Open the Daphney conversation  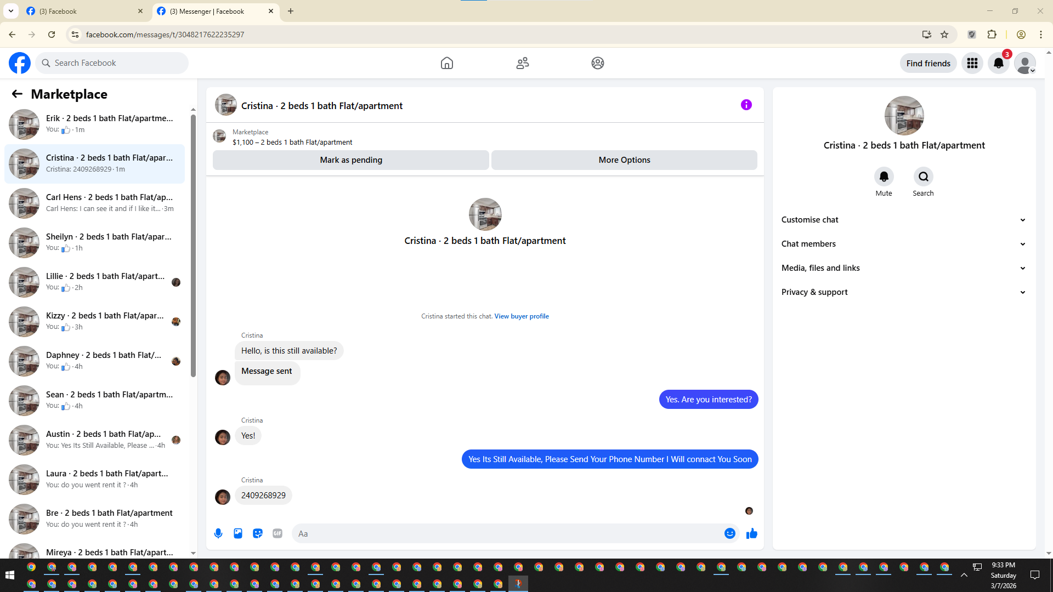click(x=95, y=361)
